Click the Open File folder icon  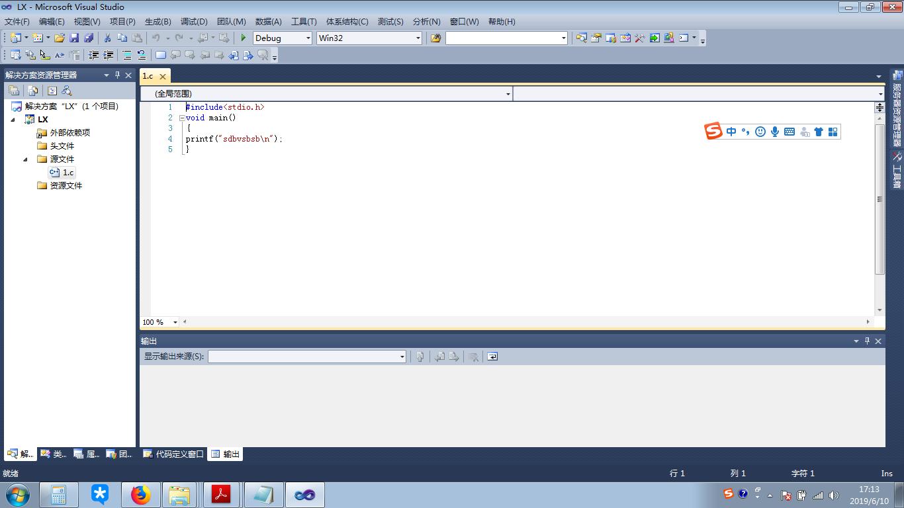[60, 38]
